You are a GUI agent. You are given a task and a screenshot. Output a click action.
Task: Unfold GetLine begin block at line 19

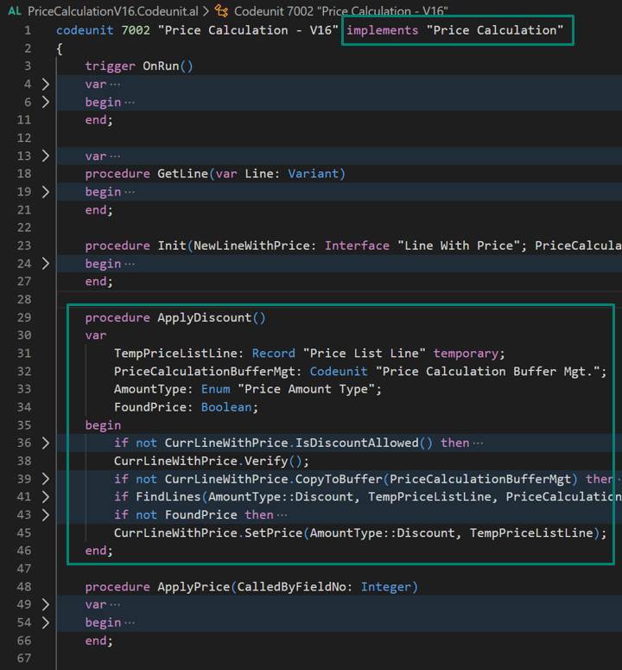[x=45, y=192]
